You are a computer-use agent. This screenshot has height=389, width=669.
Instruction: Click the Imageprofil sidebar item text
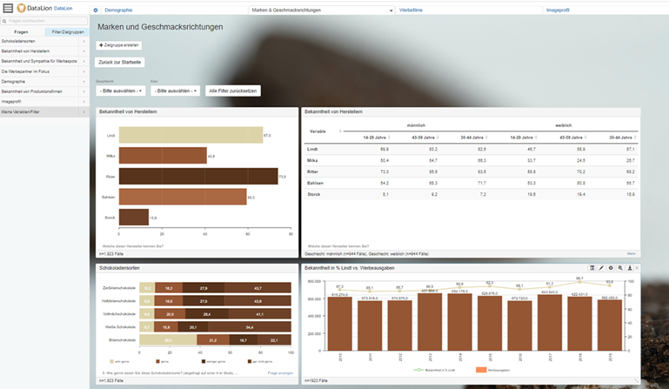(x=11, y=102)
